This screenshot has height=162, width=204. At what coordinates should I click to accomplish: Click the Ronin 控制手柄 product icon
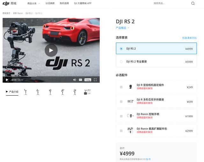coord(130,116)
